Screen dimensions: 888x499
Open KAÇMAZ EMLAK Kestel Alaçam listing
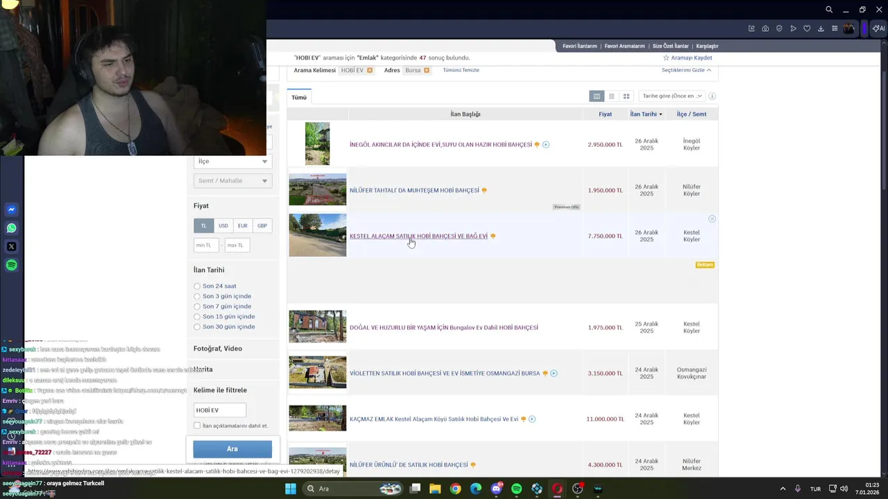(434, 419)
